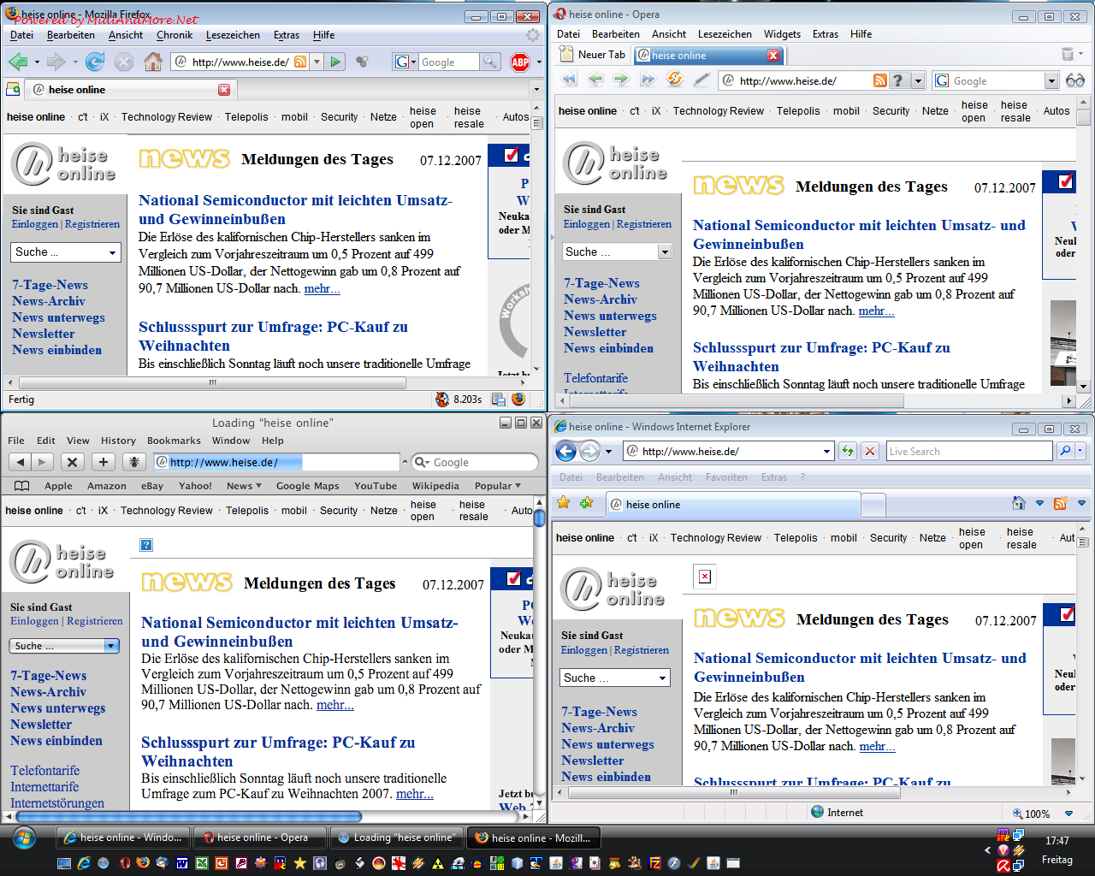
Task: Click the glasses icon in Opera's toolbar
Action: pyautogui.click(x=1075, y=80)
